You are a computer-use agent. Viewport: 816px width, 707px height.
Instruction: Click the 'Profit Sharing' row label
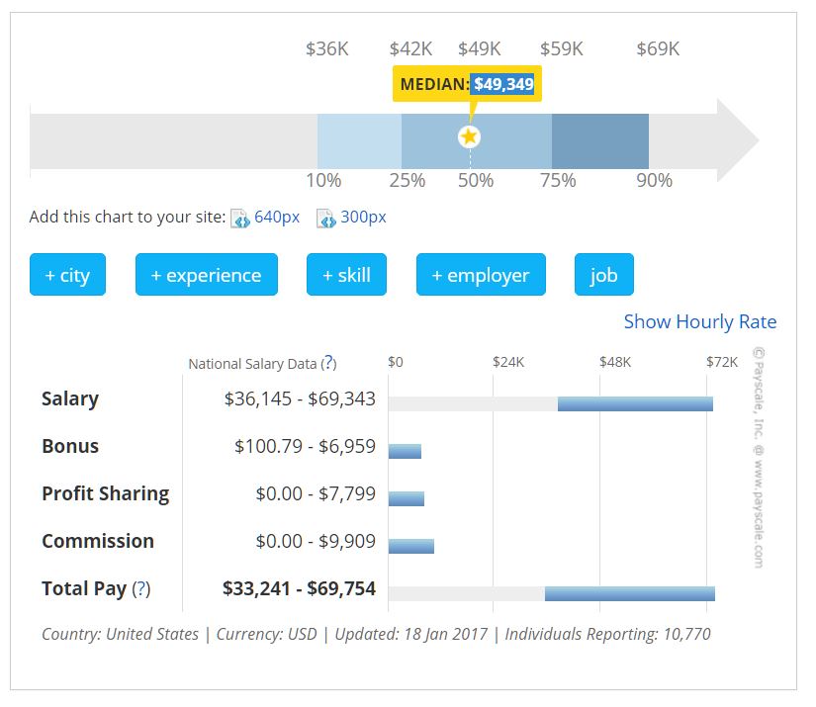coord(106,494)
